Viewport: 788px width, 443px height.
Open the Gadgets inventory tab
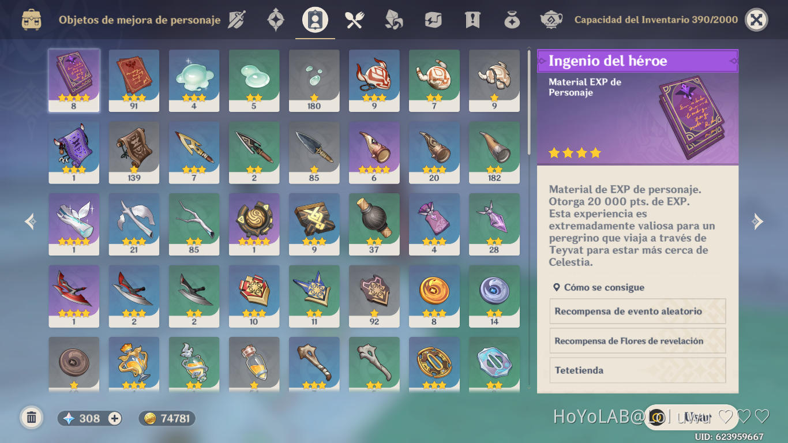pyautogui.click(x=433, y=20)
